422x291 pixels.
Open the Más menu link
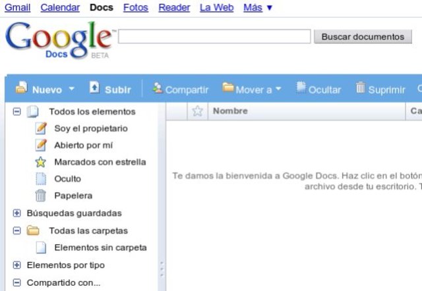point(253,7)
